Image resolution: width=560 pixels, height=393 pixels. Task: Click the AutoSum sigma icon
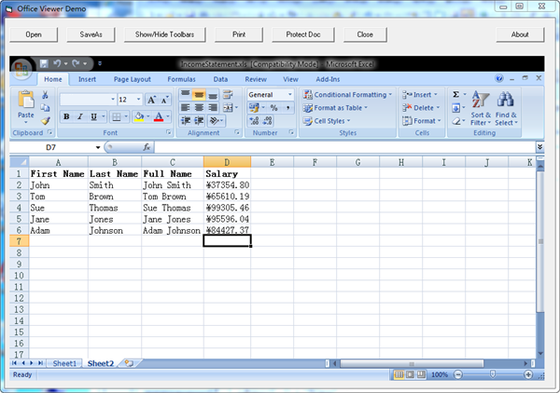tap(455, 94)
